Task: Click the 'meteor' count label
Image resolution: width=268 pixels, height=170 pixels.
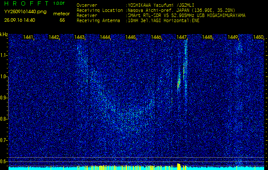Action: point(61,14)
